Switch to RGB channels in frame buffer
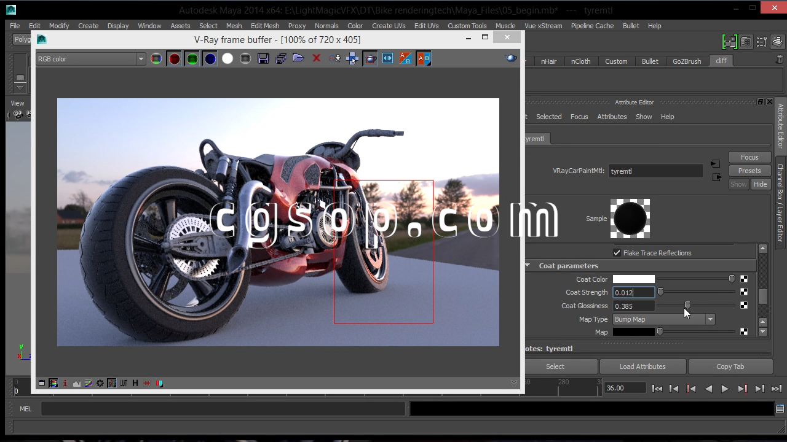The height and width of the screenshot is (442, 787). pyautogui.click(x=156, y=59)
